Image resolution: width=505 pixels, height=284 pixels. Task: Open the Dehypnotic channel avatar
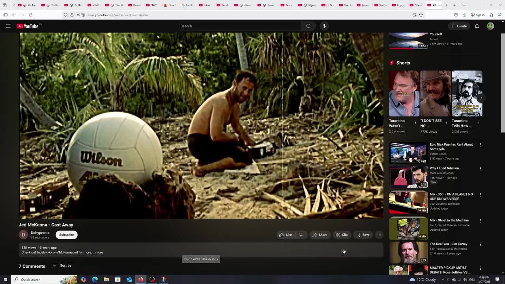click(23, 235)
